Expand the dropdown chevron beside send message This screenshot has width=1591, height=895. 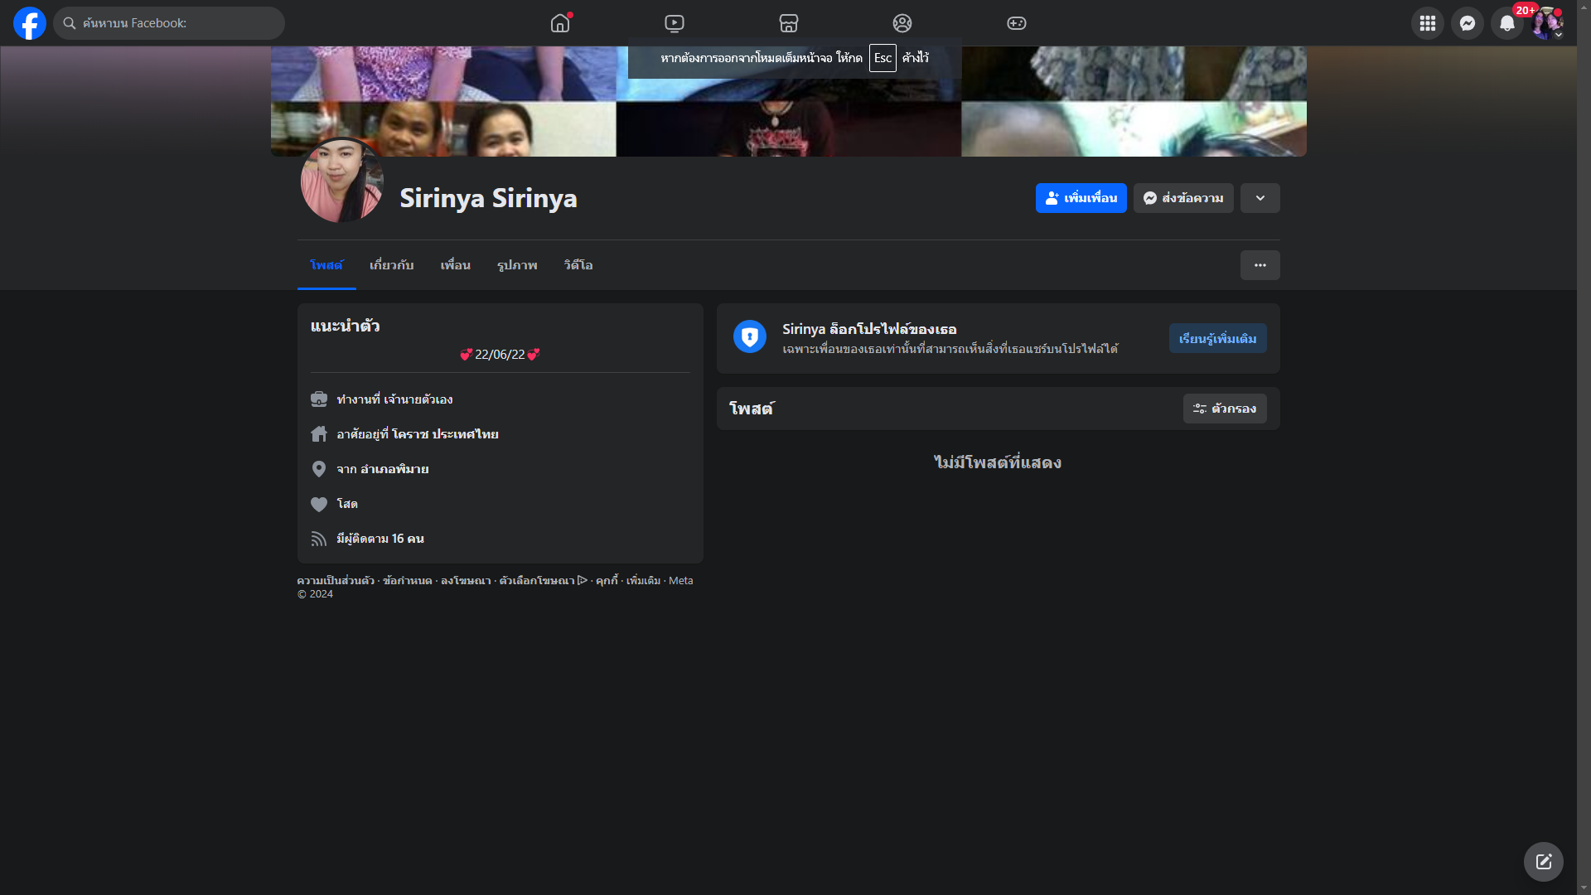pos(1260,198)
